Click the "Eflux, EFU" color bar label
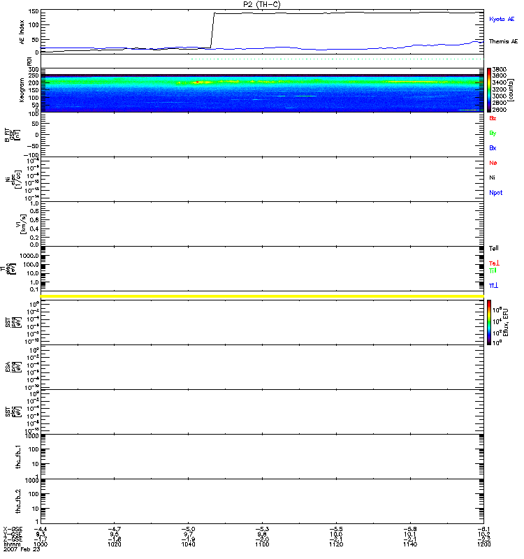Screen dimensions: 524x559 pos(505,323)
